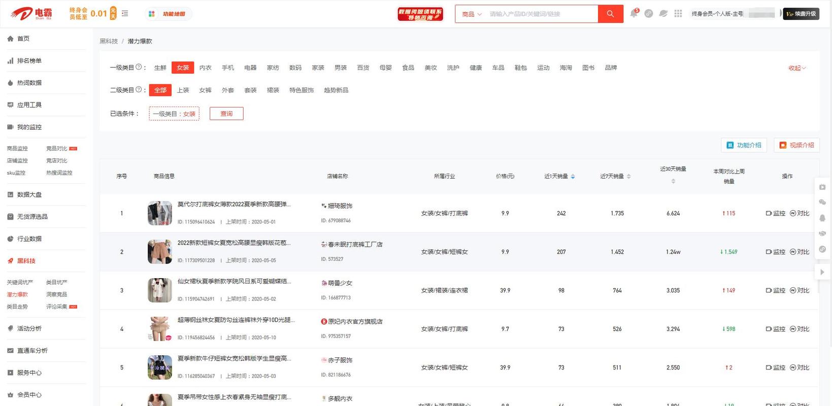832x406 pixels.
Task: Click the bell icon in right floating bar
Action: pos(822,218)
